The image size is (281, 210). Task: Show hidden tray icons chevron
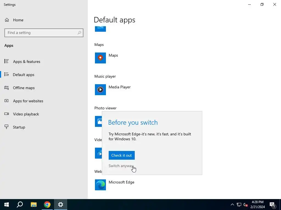[x=232, y=205]
